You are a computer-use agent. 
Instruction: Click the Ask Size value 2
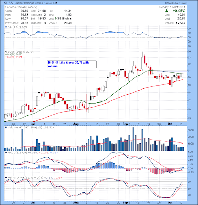45,15
